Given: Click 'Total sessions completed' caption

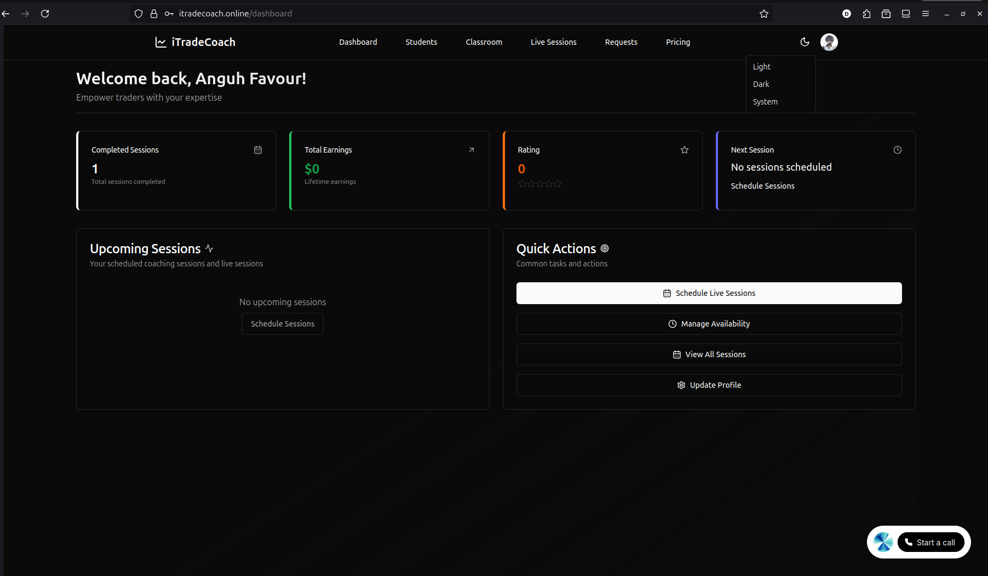Looking at the screenshot, I should [128, 182].
